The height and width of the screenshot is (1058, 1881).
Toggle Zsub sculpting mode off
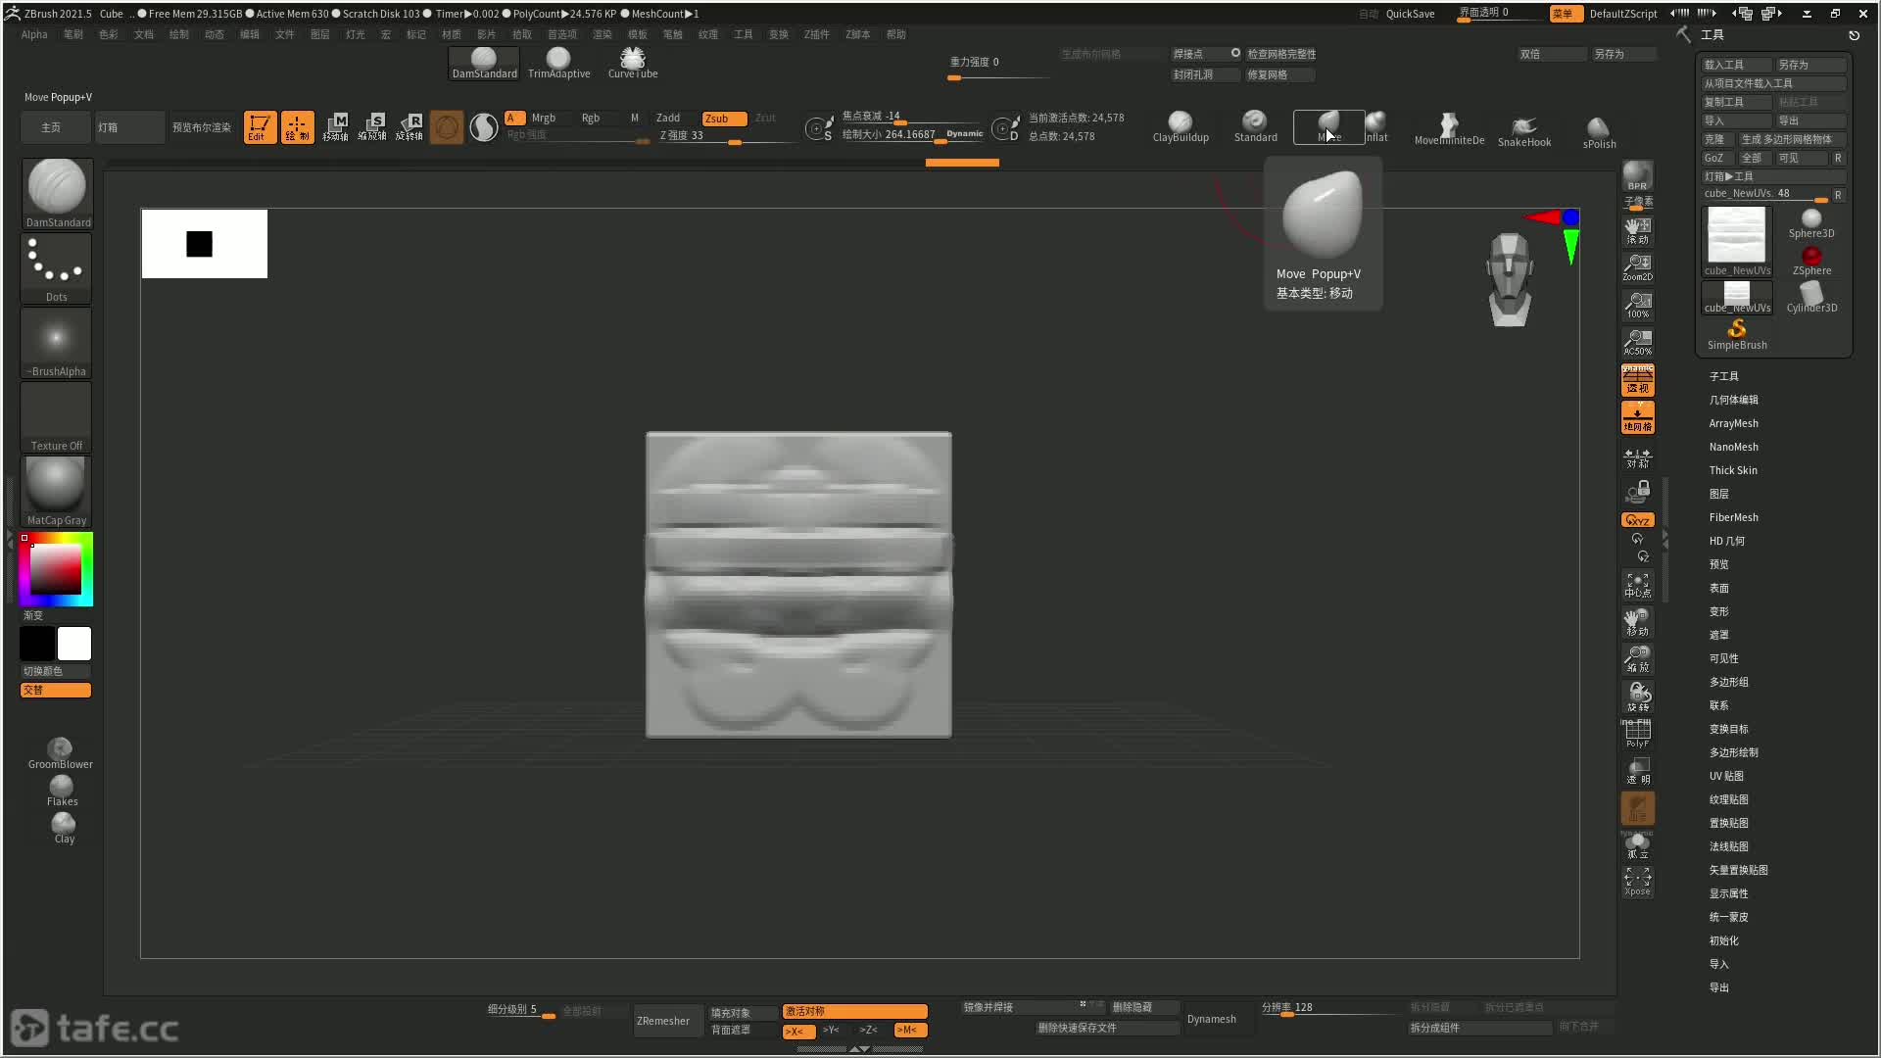(718, 118)
